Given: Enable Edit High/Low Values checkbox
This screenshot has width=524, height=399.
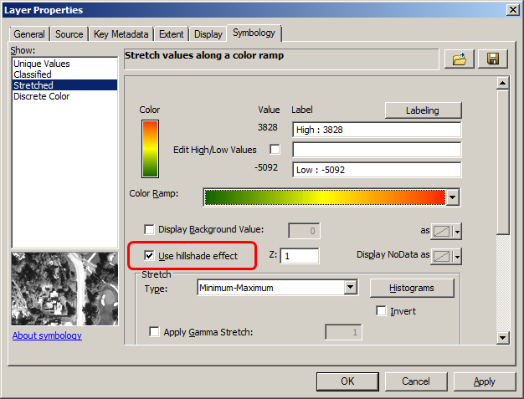Looking at the screenshot, I should point(275,150).
